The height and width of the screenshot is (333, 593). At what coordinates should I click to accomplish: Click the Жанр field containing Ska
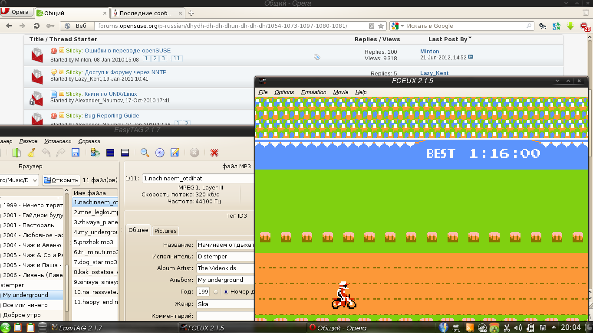pyautogui.click(x=225, y=304)
